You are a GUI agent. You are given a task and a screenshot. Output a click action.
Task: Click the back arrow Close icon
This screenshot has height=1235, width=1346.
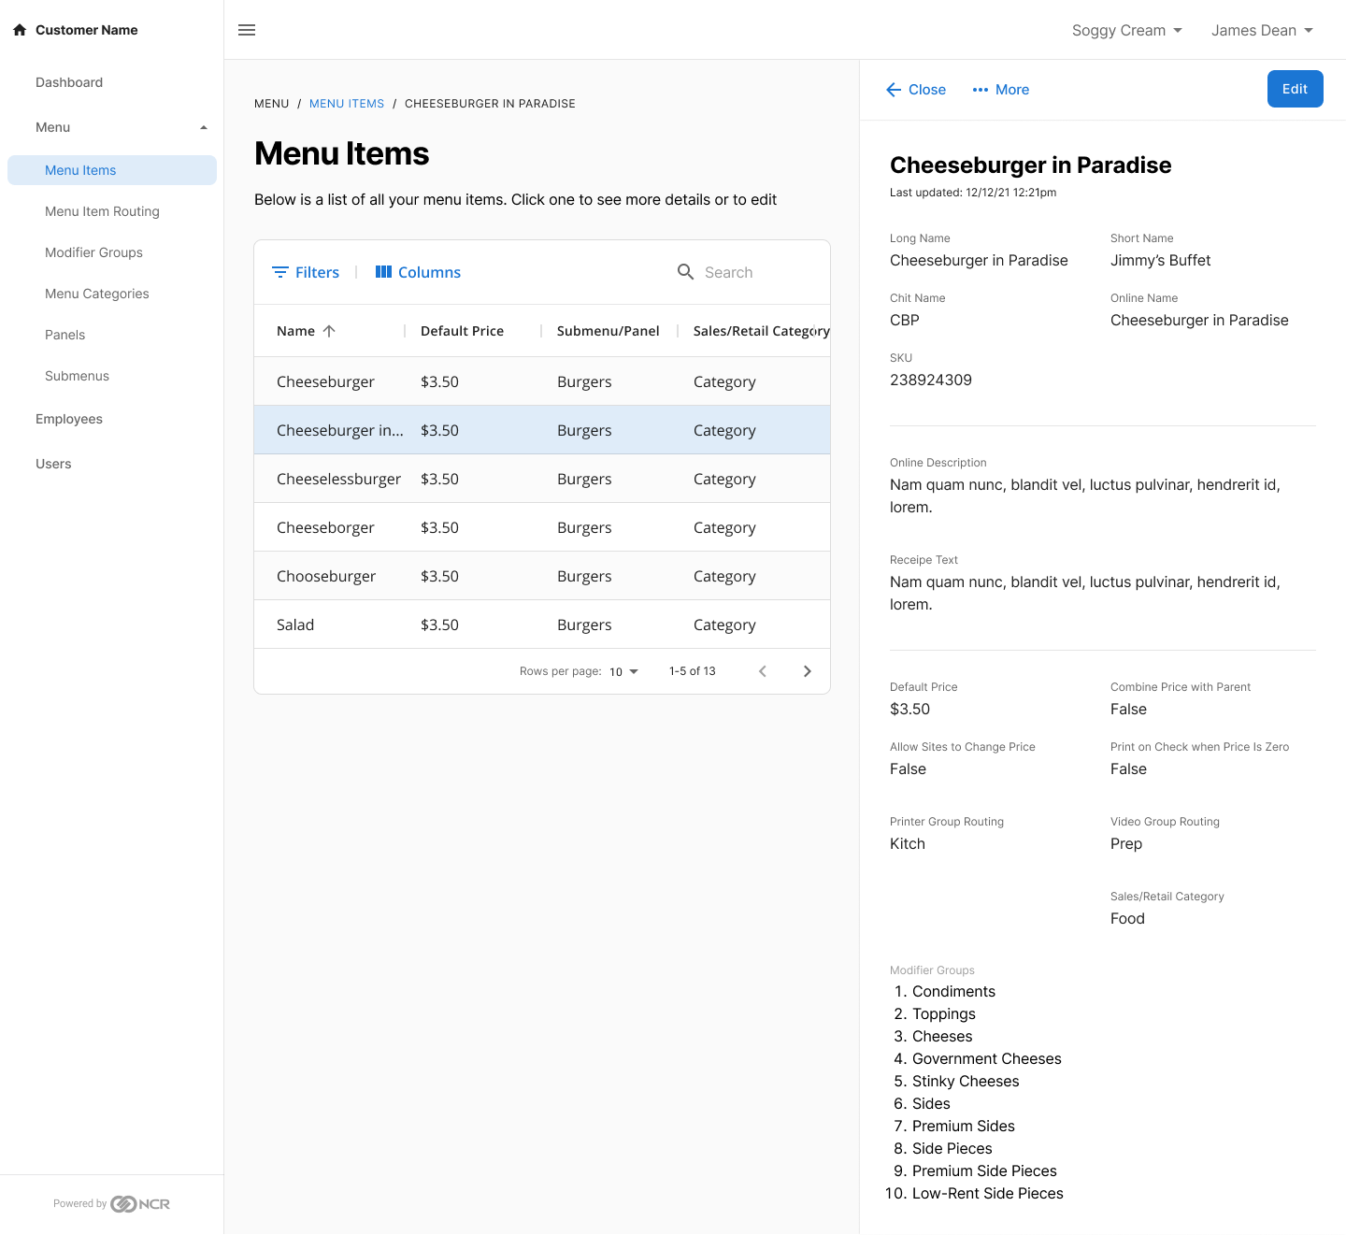point(894,90)
